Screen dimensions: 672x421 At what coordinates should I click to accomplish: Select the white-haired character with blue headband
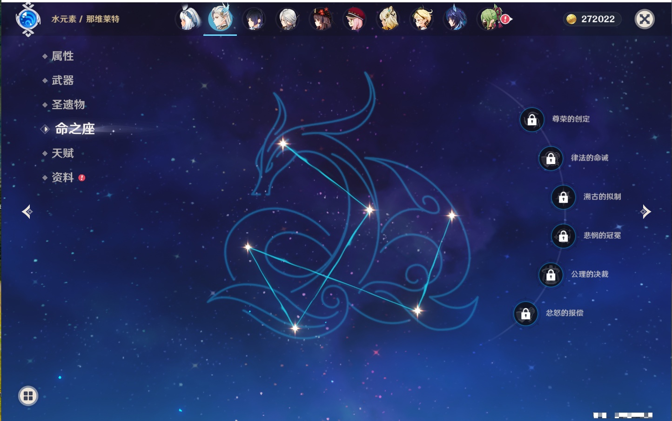[187, 19]
